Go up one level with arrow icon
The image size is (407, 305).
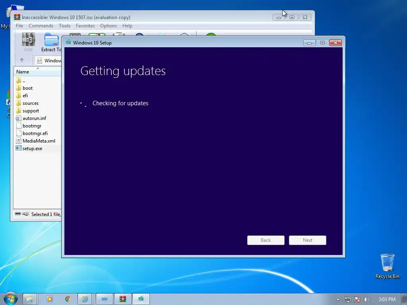pyautogui.click(x=22, y=60)
